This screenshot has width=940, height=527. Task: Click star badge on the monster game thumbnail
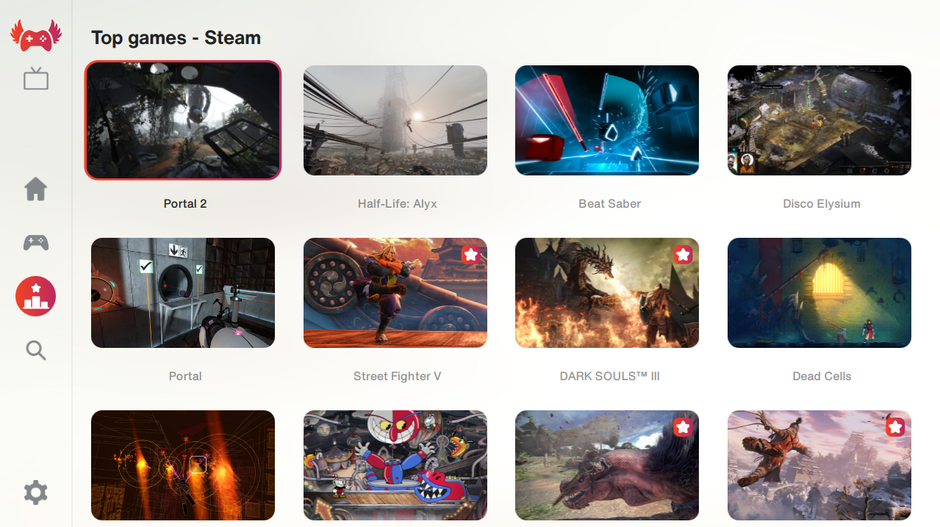[x=683, y=427]
